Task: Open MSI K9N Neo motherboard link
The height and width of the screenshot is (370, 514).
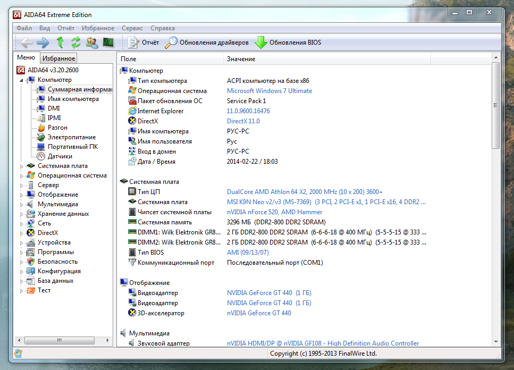Action: pyautogui.click(x=326, y=202)
